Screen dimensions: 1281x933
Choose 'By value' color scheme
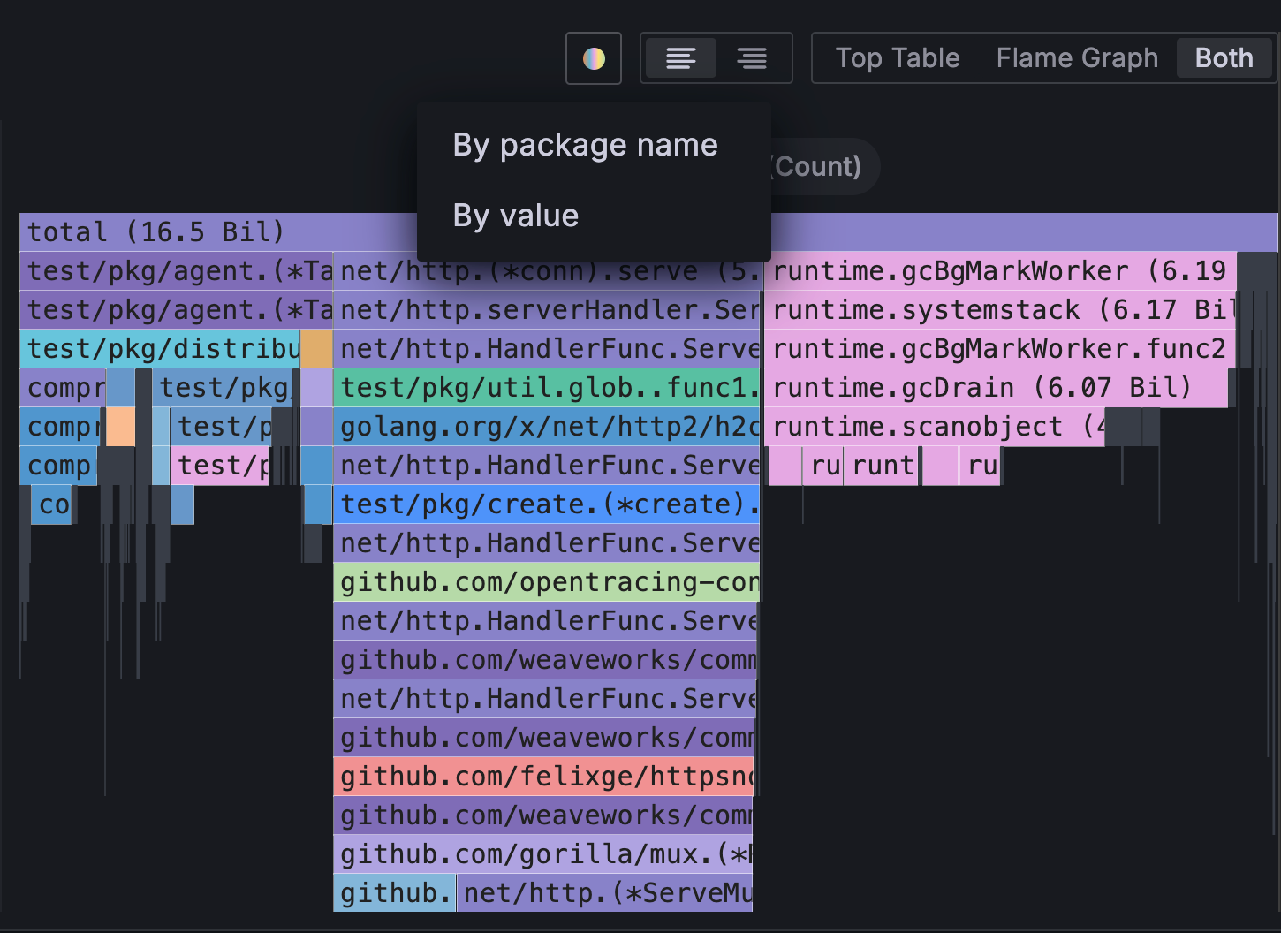516,216
